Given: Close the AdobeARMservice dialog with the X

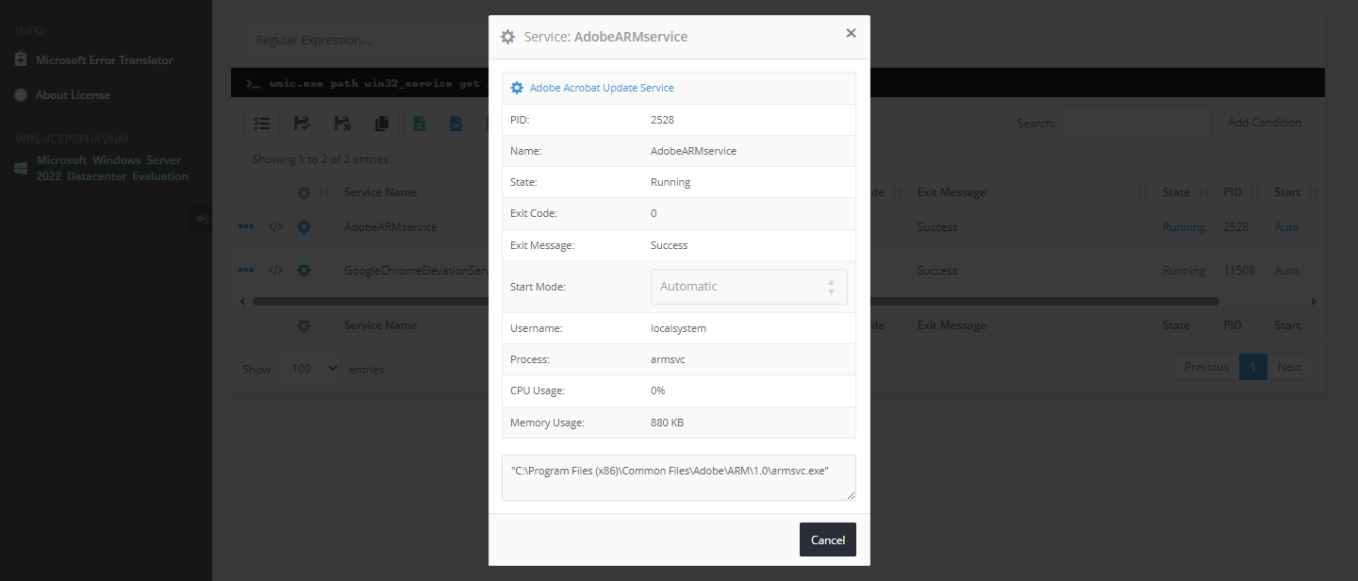Looking at the screenshot, I should 851,33.
